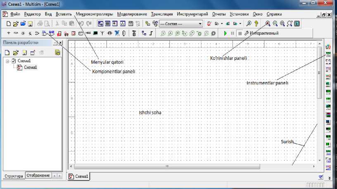Place a Diode component
337x189 pixels.
click(23, 33)
